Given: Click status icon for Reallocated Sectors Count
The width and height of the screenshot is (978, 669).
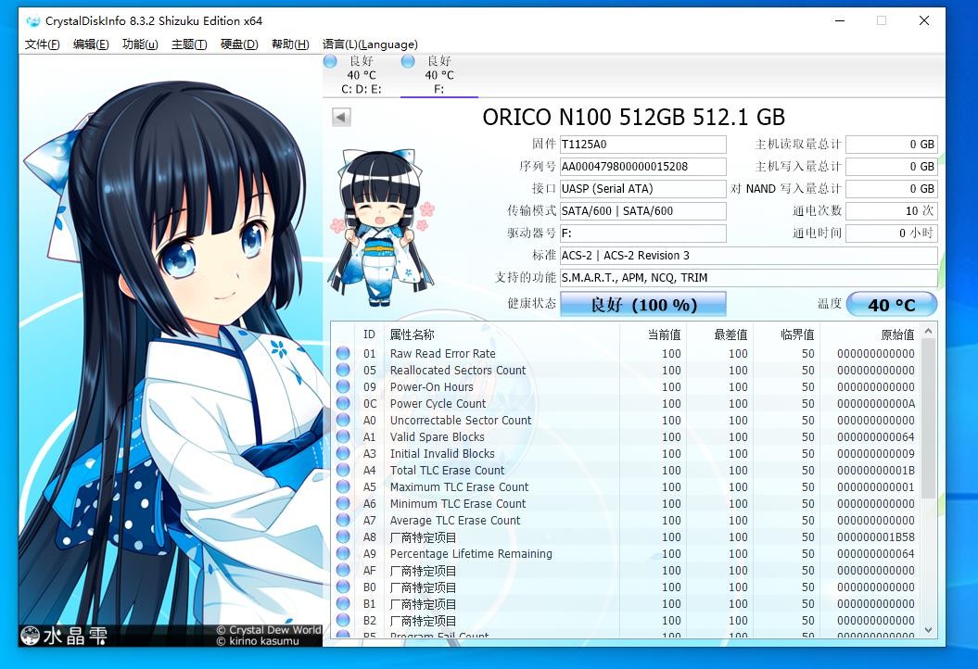Looking at the screenshot, I should pyautogui.click(x=343, y=370).
